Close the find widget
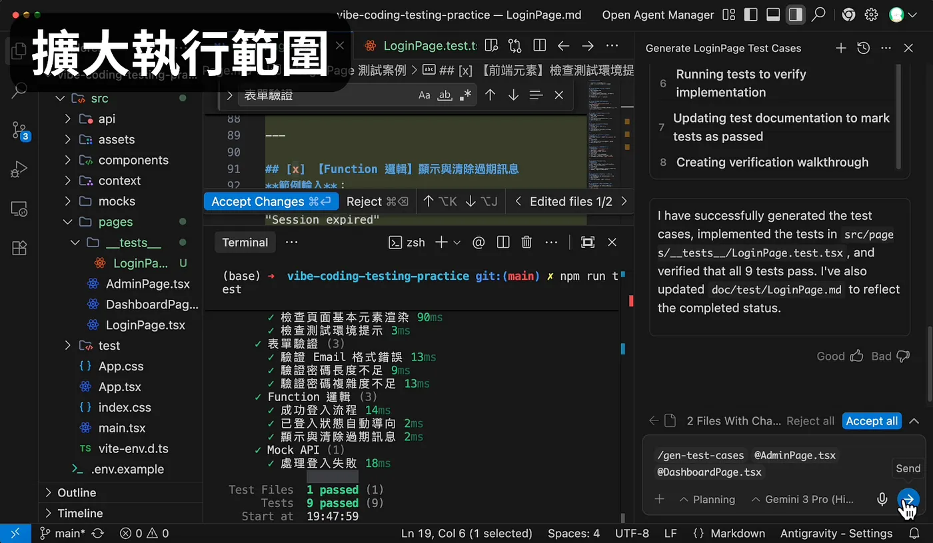Viewport: 933px width, 543px height. coord(558,95)
